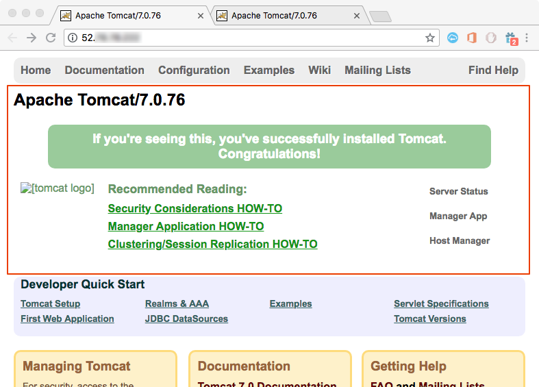The height and width of the screenshot is (387, 539).
Task: Open the Configuration navigation item
Action: pyautogui.click(x=194, y=70)
